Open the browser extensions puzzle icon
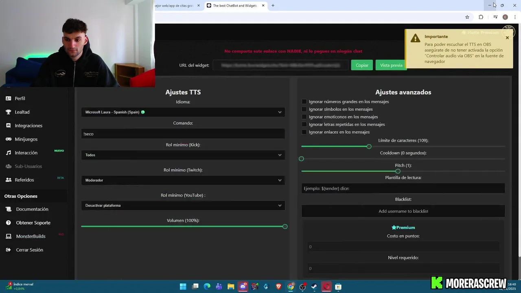Viewport: 521px width, 293px height. (481, 17)
